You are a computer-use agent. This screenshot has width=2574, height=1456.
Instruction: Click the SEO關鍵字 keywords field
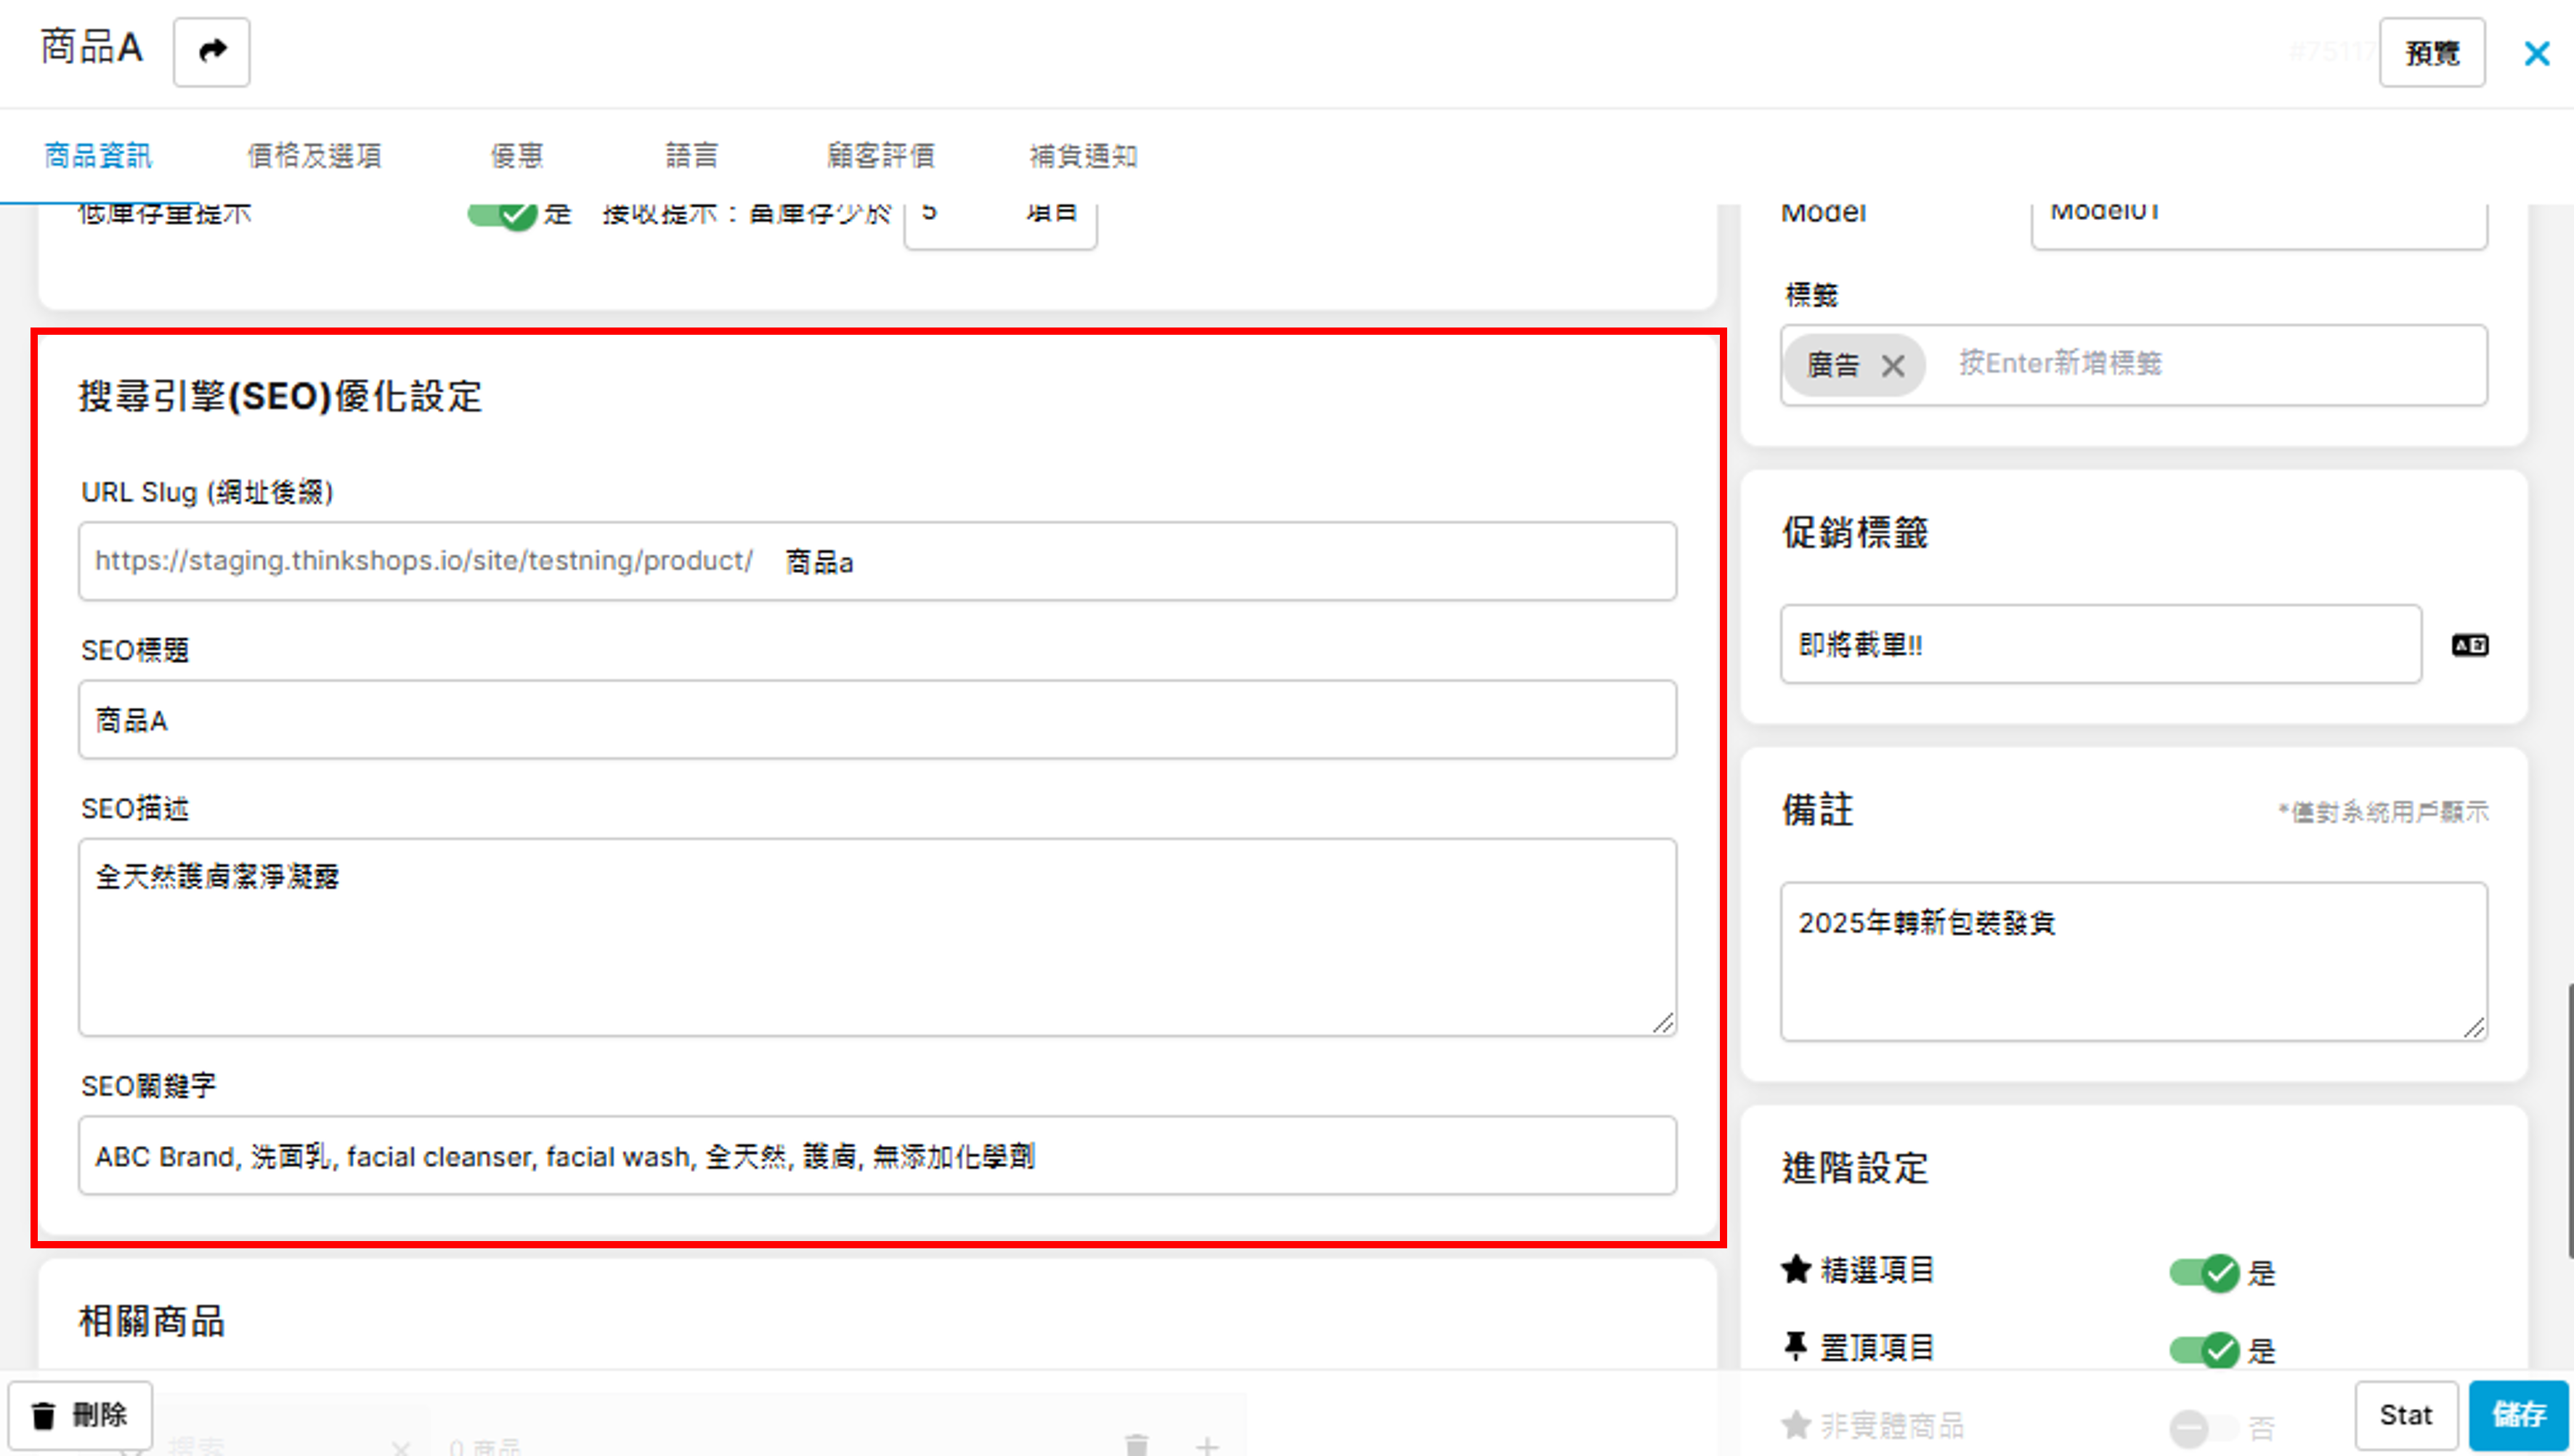click(877, 1156)
